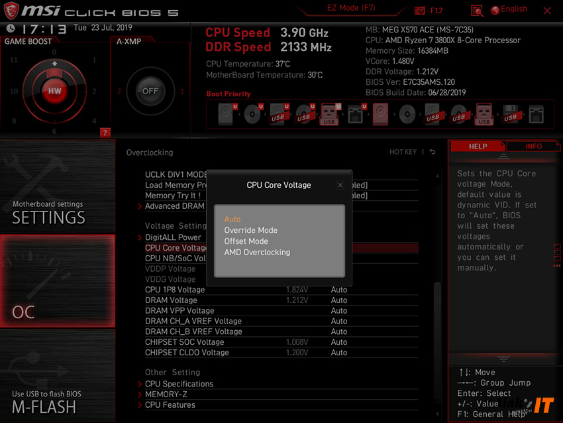The width and height of the screenshot is (563, 423).
Task: Open the DRAM Voltage Auto value
Action: point(339,300)
